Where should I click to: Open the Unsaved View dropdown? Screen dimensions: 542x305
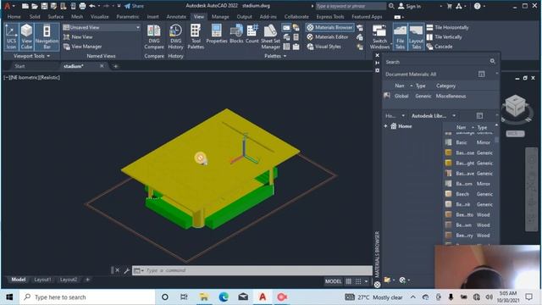pos(102,27)
